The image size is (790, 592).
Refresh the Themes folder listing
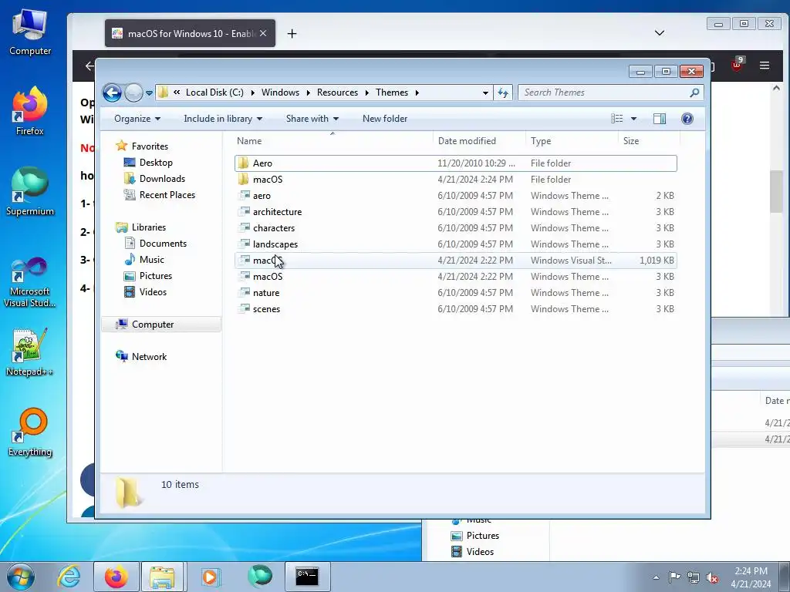[503, 92]
